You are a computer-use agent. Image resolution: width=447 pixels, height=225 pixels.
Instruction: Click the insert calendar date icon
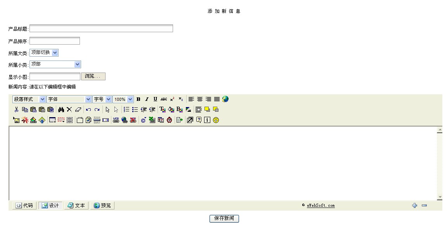[161, 120]
